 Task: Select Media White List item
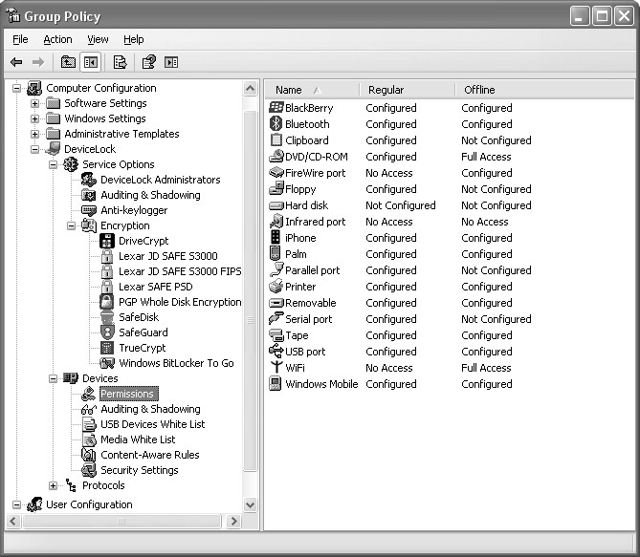click(x=138, y=439)
